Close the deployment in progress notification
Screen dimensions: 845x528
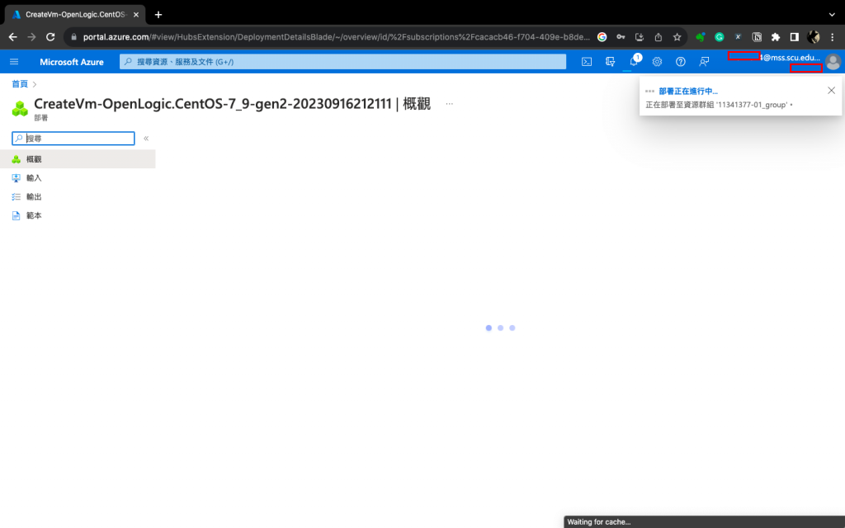832,91
